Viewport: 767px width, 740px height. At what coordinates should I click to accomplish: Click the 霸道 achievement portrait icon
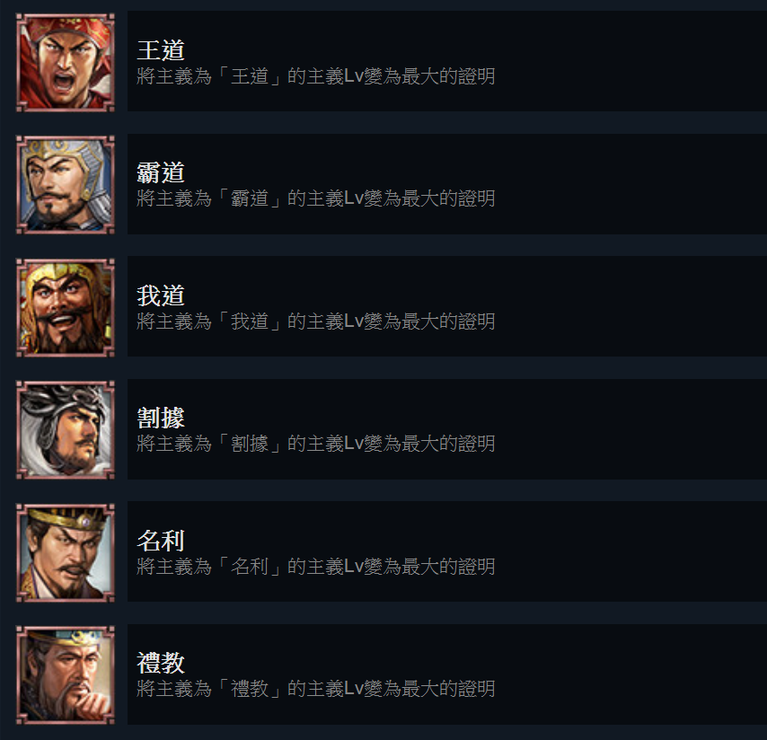[66, 185]
